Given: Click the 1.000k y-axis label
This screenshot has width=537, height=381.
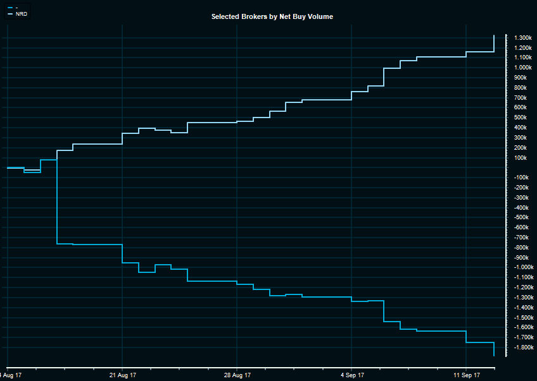Looking at the screenshot, I should pos(522,68).
